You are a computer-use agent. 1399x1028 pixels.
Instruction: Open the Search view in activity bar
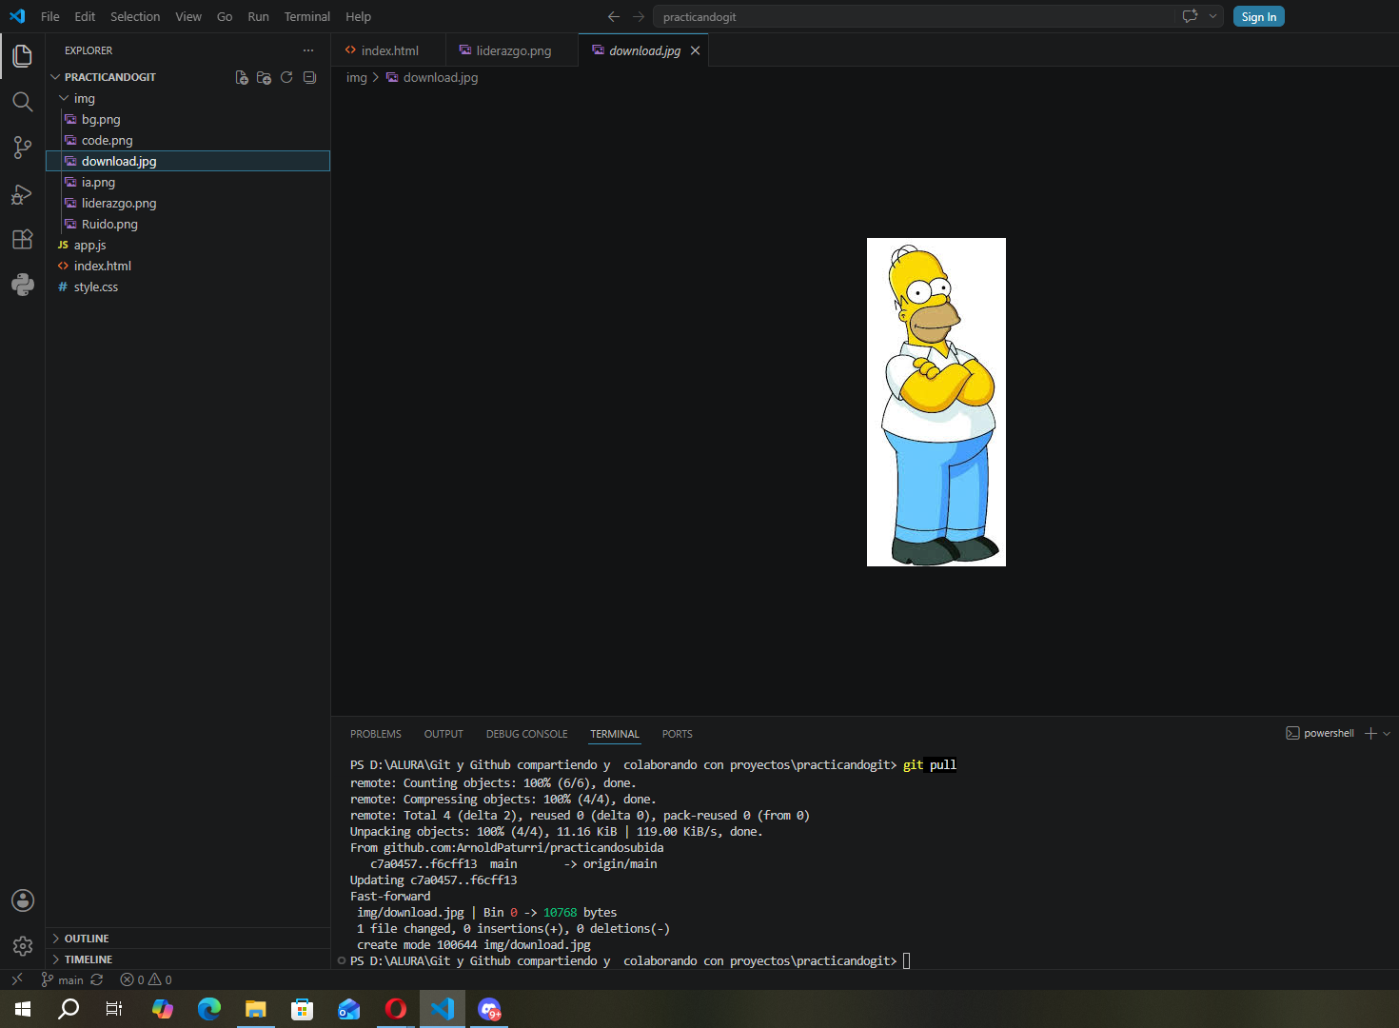pos(23,102)
